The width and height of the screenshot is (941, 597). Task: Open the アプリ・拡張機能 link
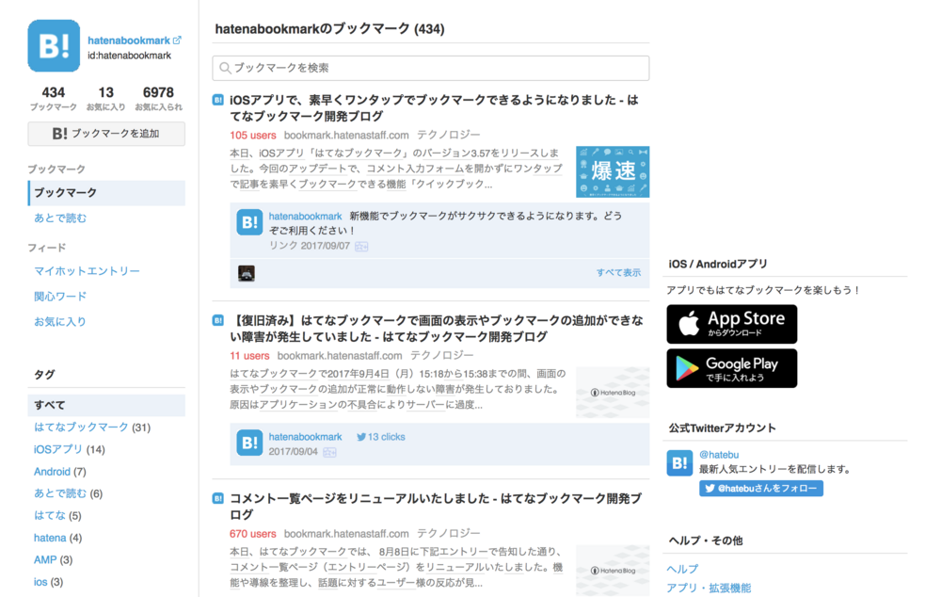709,588
